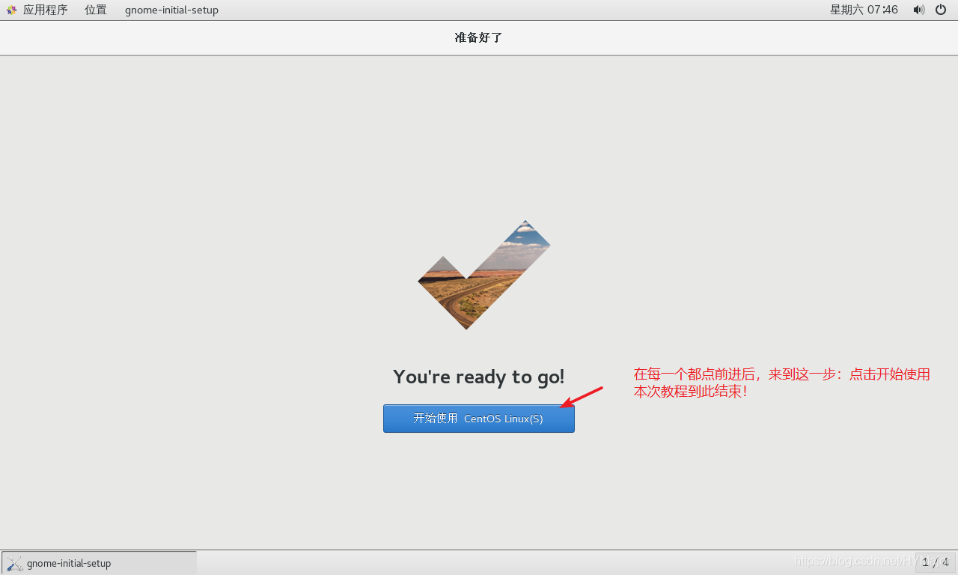Open the 应用程序 menu
The height and width of the screenshot is (575, 958).
pos(45,10)
